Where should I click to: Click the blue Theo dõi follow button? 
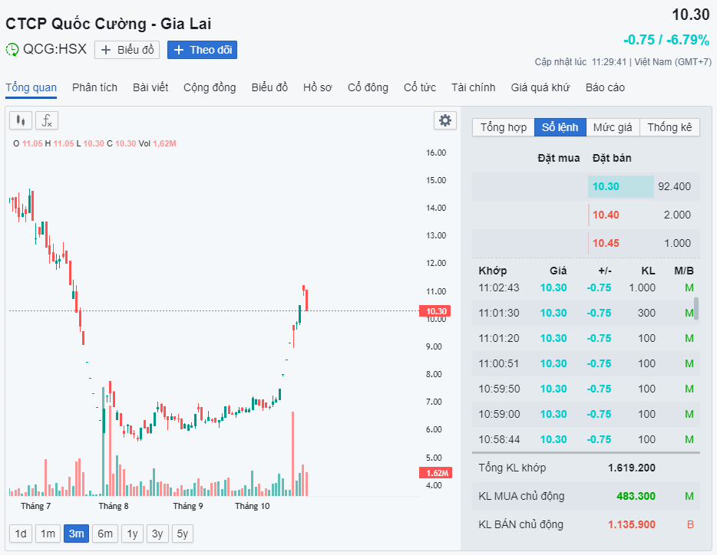click(203, 50)
